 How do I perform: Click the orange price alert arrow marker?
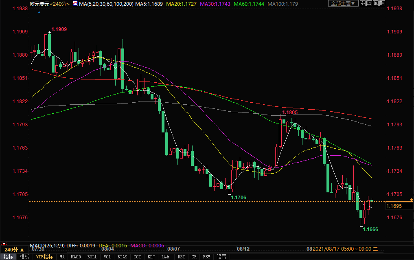click(x=411, y=199)
